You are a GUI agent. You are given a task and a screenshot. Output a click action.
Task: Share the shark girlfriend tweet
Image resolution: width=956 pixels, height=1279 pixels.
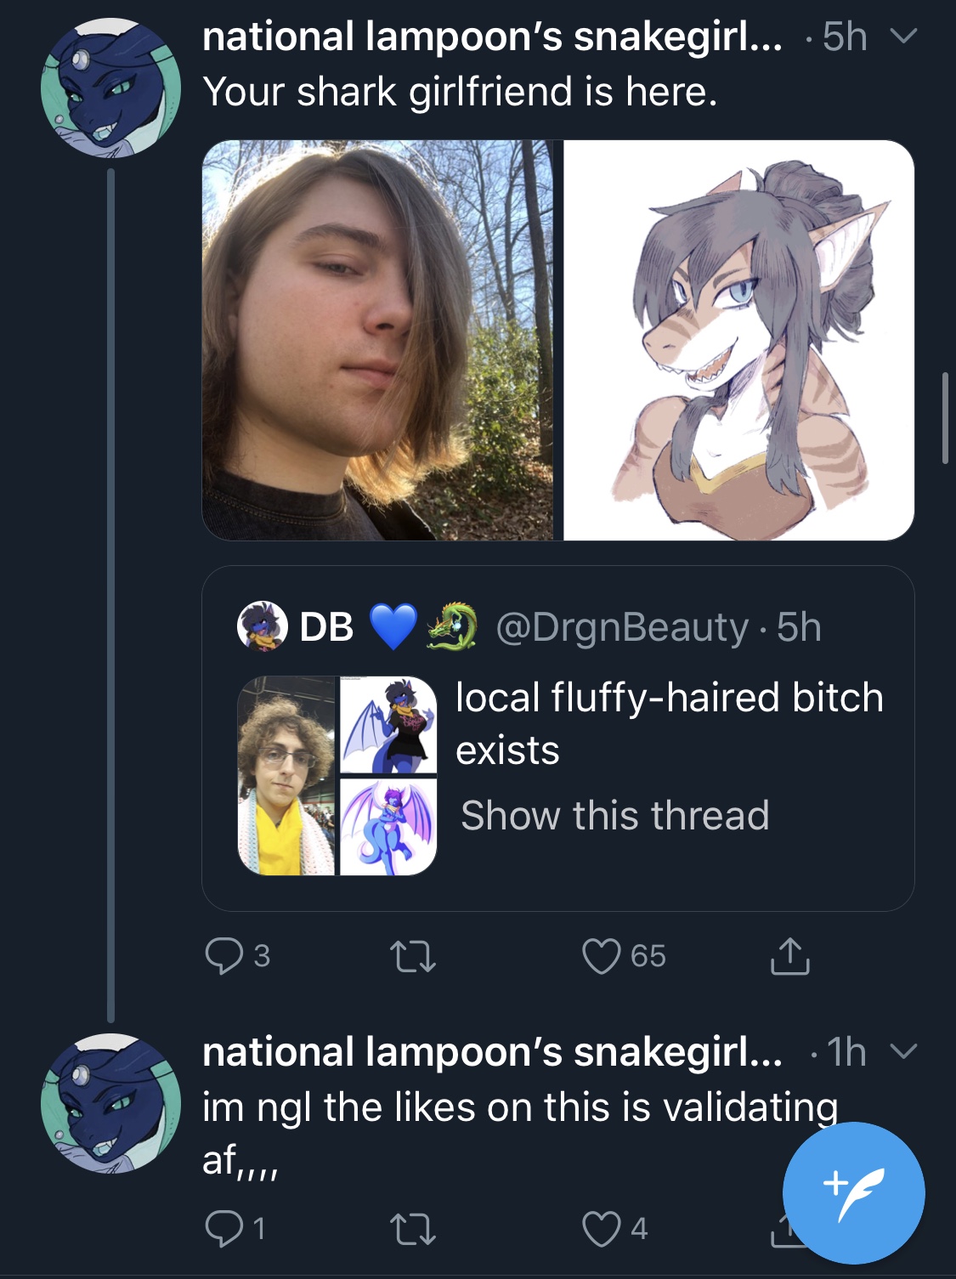(789, 956)
